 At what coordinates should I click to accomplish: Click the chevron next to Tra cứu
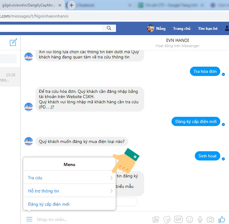click(x=111, y=178)
